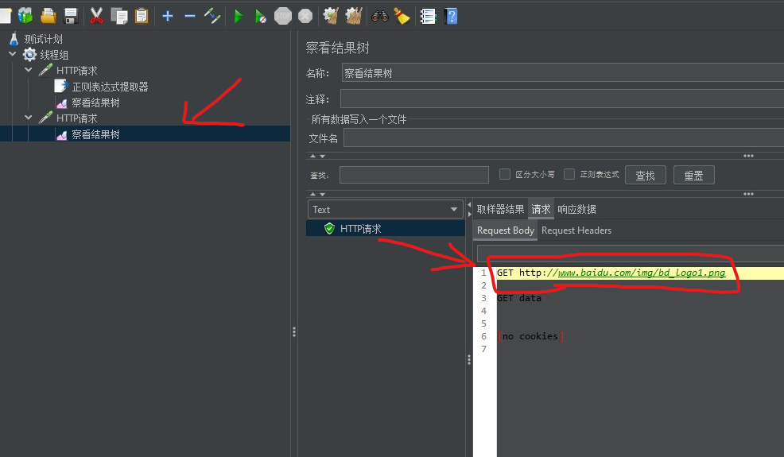Collapse chevron of HTTP请求 containing 正则表达式提取器
Viewport: 784px width, 457px height.
click(x=29, y=70)
